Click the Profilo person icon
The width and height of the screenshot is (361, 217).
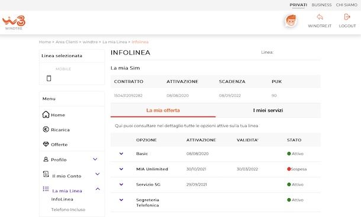pyautogui.click(x=46, y=159)
